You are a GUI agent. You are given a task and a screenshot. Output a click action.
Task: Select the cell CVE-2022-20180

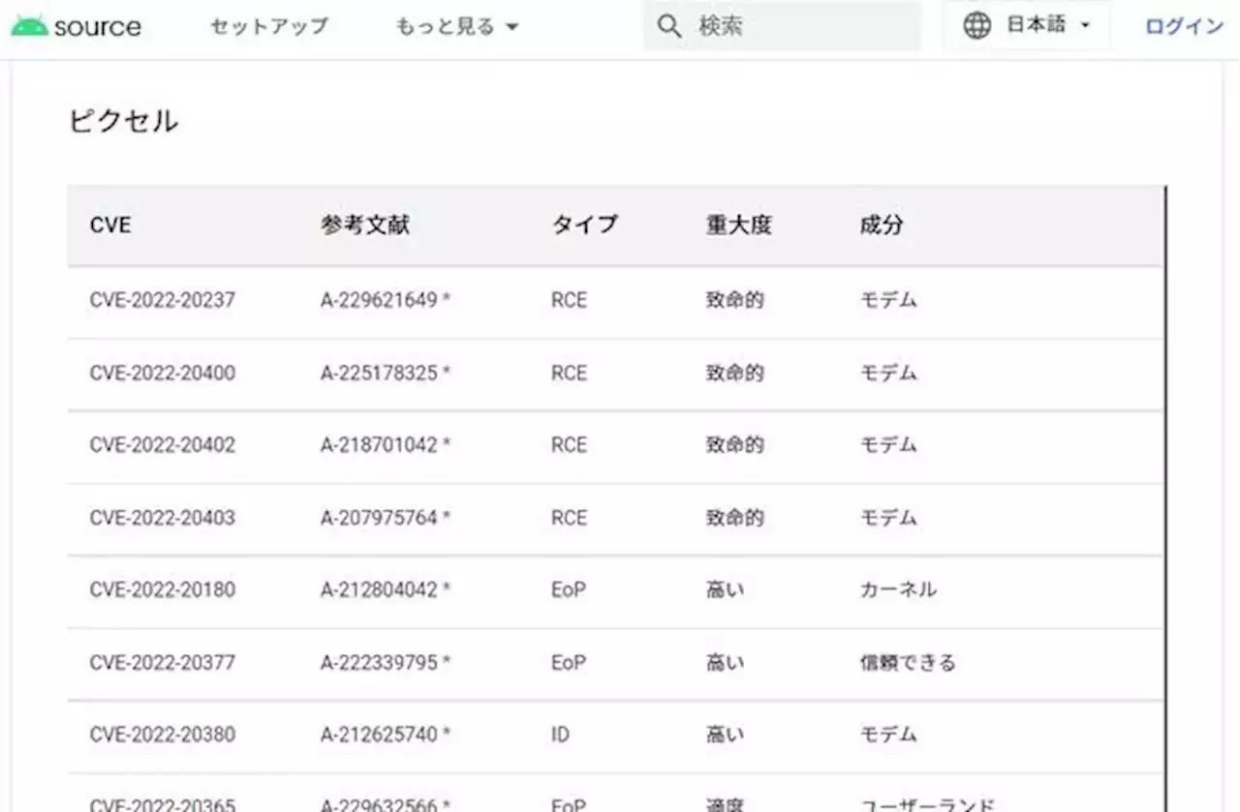click(163, 589)
